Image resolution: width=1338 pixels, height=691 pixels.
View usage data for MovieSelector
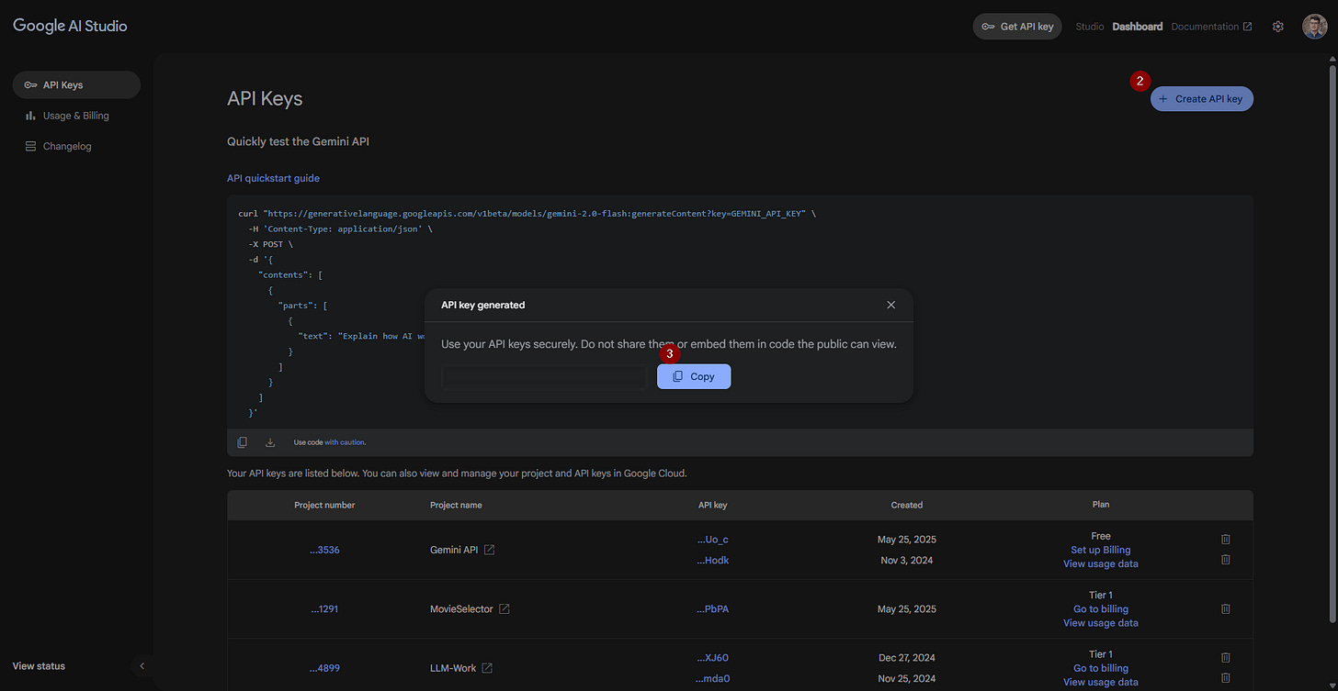pos(1101,623)
